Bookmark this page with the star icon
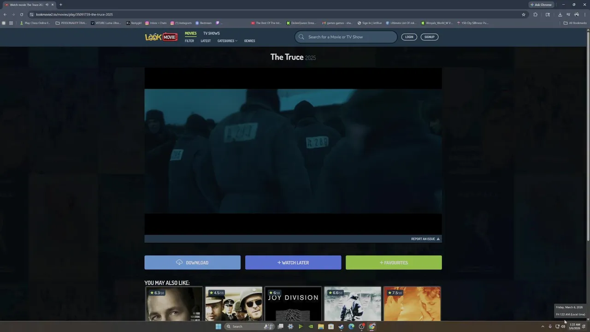Image resolution: width=590 pixels, height=332 pixels. 524,14
